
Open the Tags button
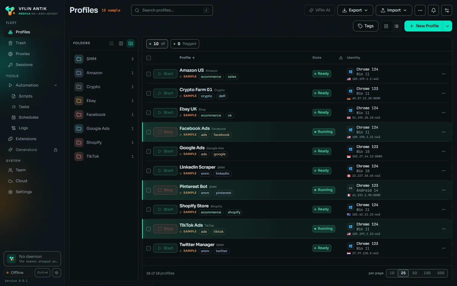click(x=365, y=26)
